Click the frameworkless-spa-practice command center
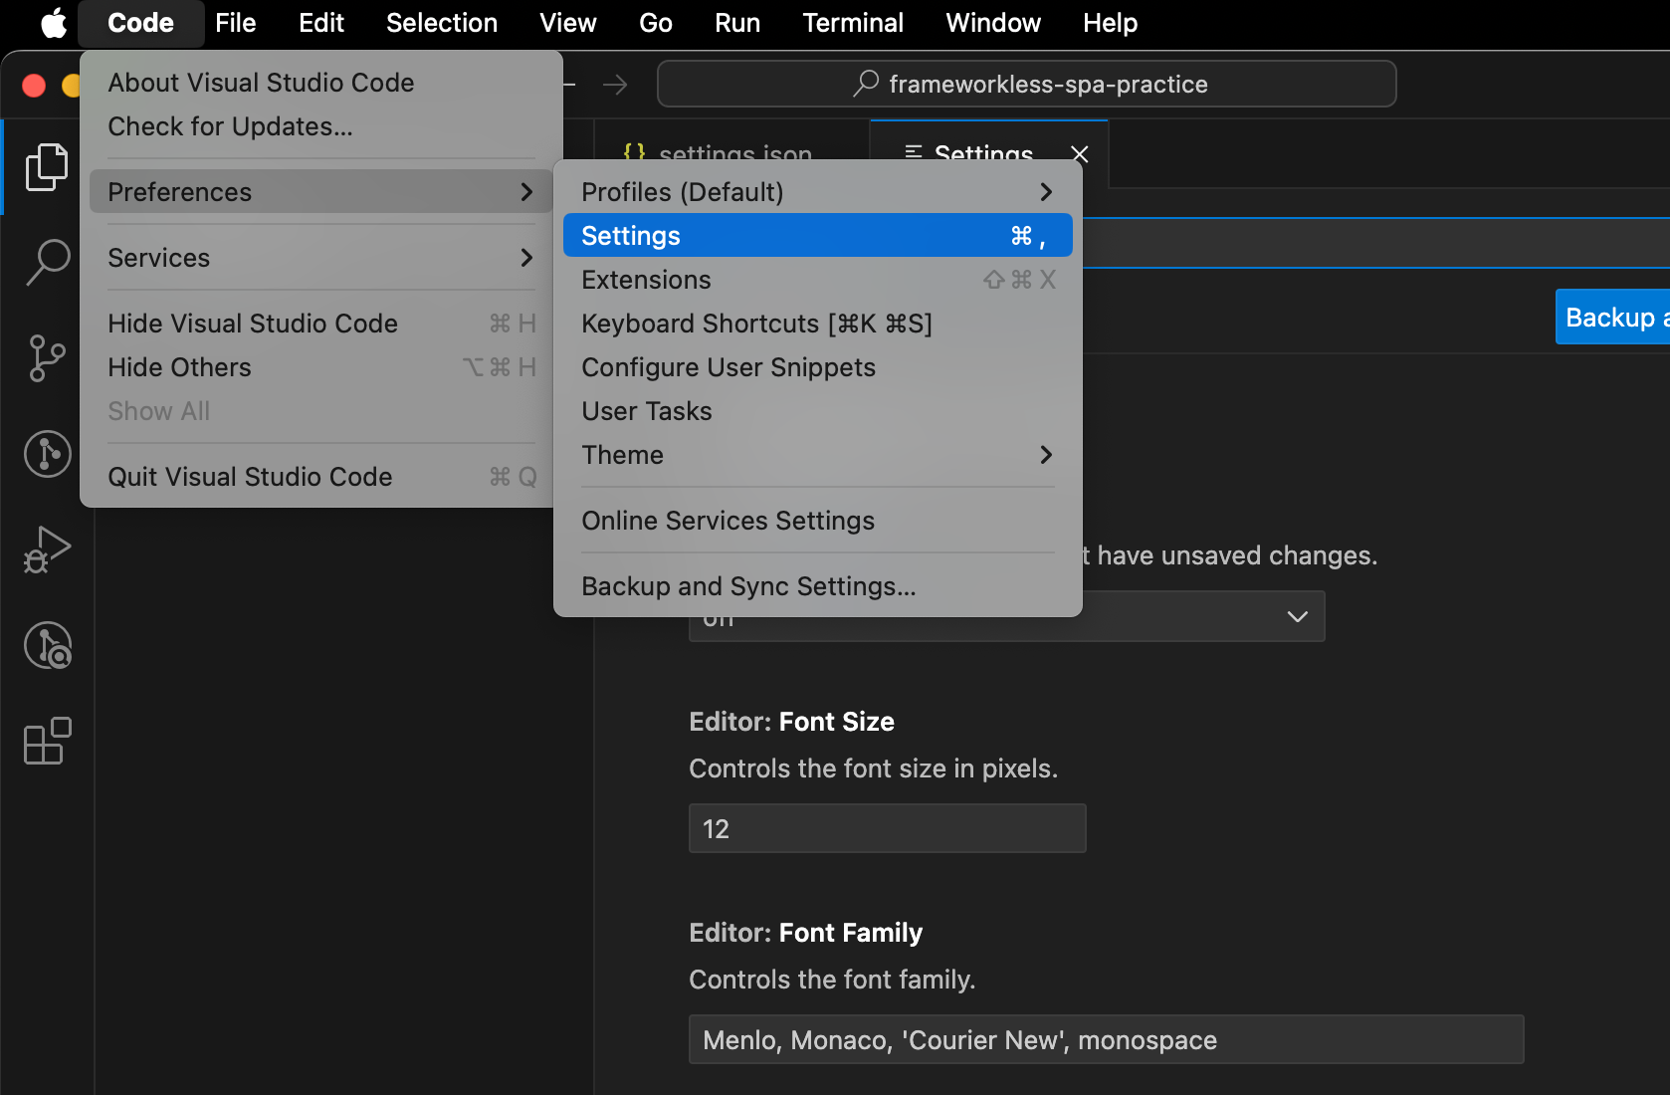The height and width of the screenshot is (1095, 1670). tap(1026, 84)
